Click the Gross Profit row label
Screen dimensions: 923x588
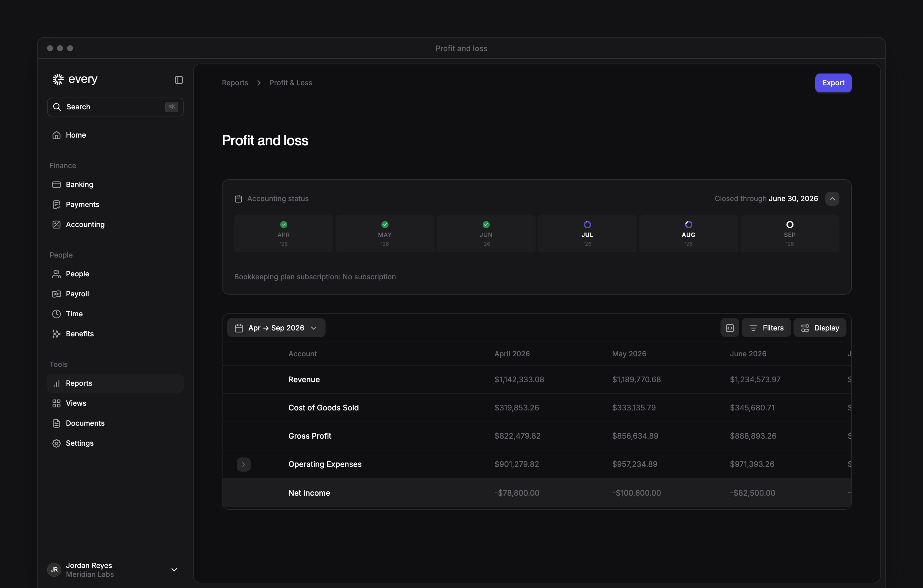click(310, 436)
